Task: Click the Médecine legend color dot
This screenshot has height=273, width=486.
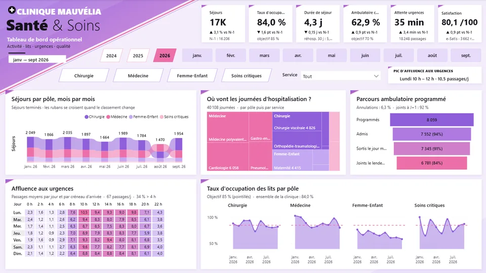Action: 108,117
